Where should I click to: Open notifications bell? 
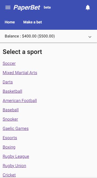[88, 8]
